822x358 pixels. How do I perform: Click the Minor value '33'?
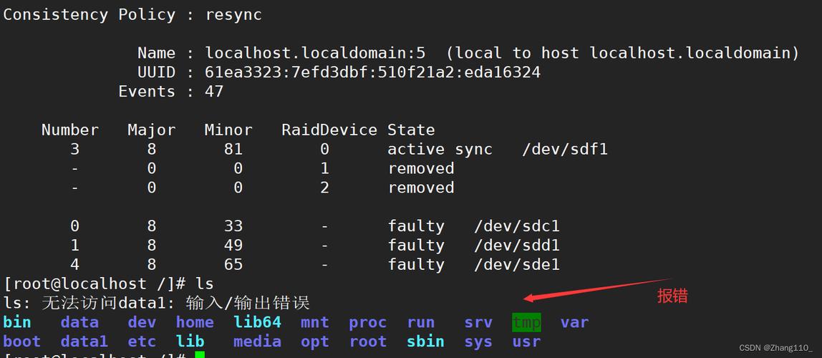[x=233, y=226]
